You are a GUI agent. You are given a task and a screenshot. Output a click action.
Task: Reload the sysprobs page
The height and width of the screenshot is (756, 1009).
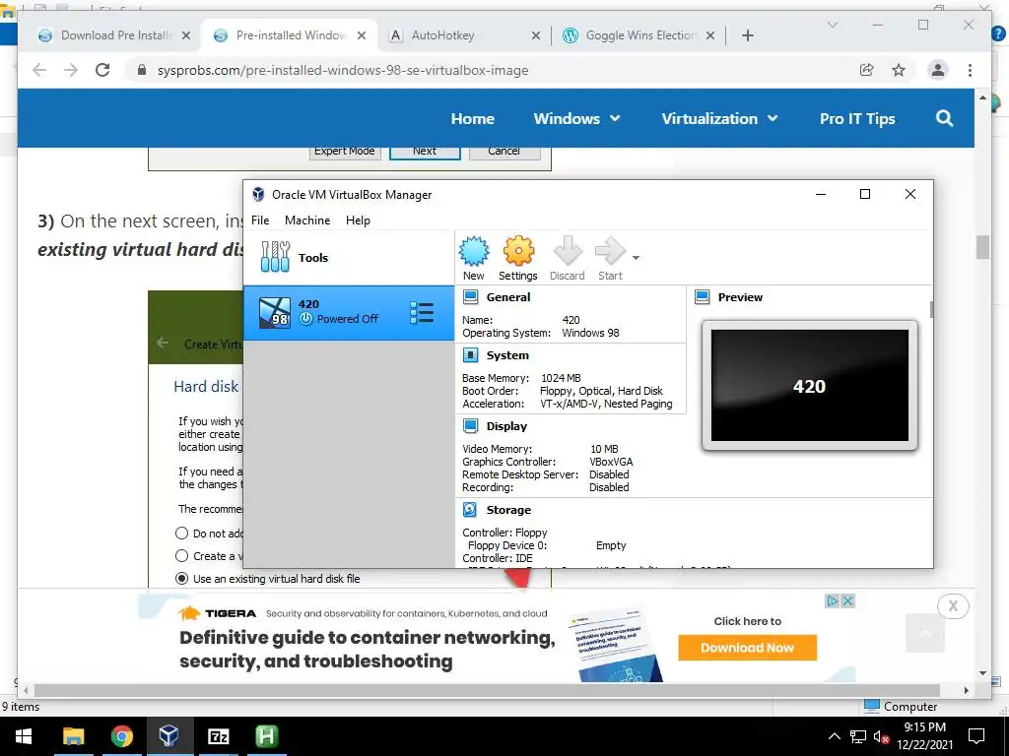(102, 70)
